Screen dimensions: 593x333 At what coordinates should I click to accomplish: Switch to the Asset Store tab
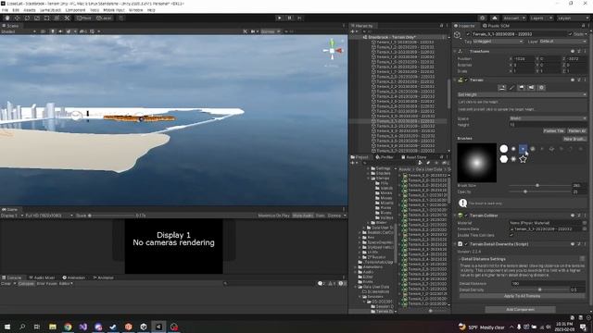click(x=414, y=157)
